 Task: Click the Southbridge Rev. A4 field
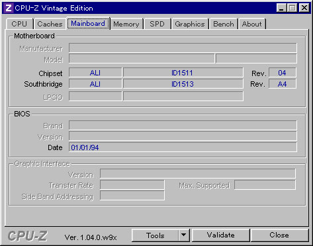coord(283,84)
